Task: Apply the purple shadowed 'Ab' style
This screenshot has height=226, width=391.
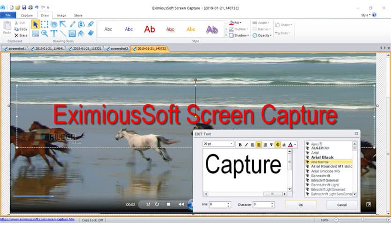Action: pyautogui.click(x=212, y=29)
